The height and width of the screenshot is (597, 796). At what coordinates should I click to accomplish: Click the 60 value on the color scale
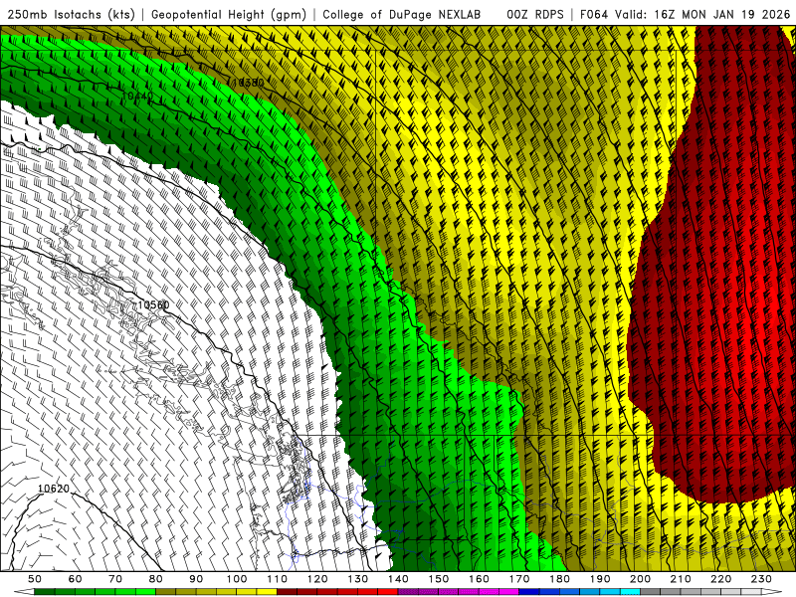pyautogui.click(x=76, y=579)
